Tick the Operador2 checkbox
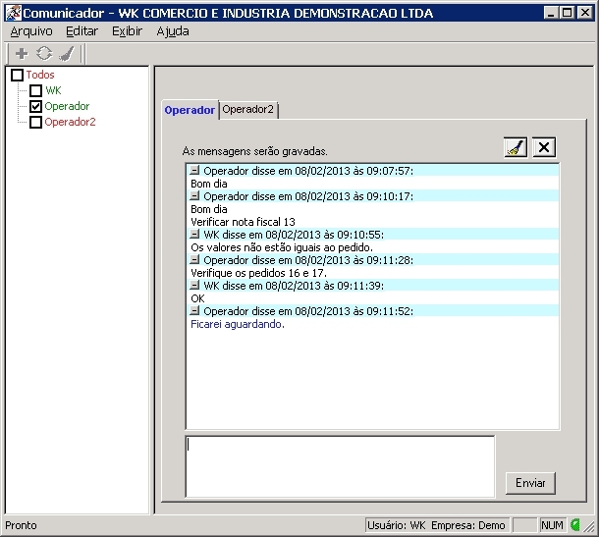Screen dimensions: 599x537 36,123
